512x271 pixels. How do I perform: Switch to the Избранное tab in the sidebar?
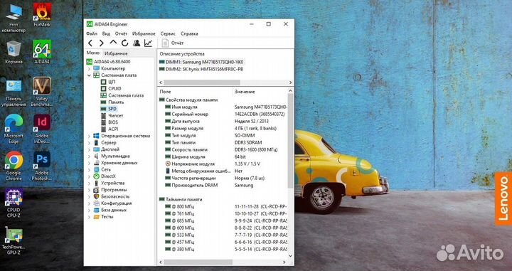coord(116,53)
